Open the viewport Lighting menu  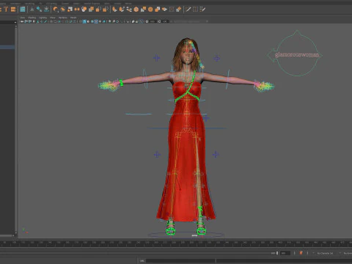click(x=43, y=18)
